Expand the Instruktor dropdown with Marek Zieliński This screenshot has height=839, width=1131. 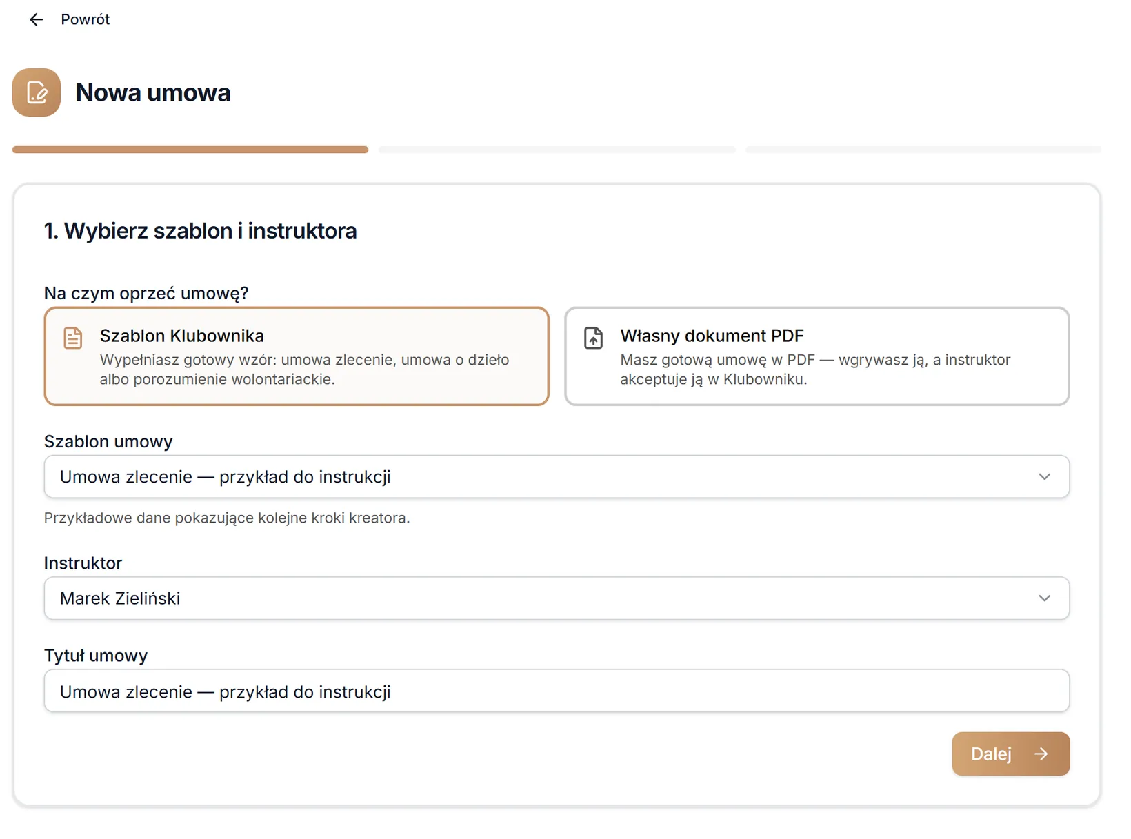(x=557, y=598)
